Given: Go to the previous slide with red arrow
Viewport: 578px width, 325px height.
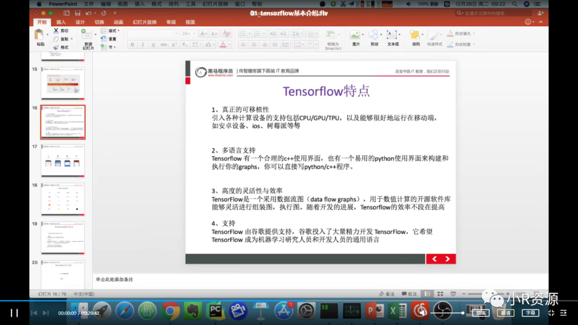Looking at the screenshot, I should (434, 259).
